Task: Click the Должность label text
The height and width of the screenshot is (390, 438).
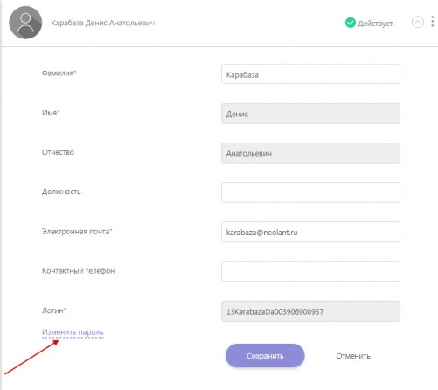Action: click(61, 192)
